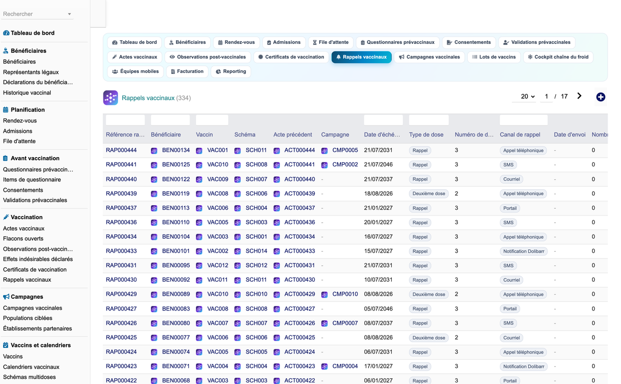Screen dimensions: 621x384
Task: Click campaign icon next to CMP0007
Action: click(324, 323)
